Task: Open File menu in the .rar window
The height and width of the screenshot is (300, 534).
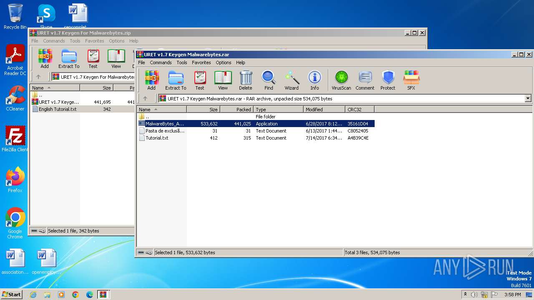Action: tap(141, 62)
